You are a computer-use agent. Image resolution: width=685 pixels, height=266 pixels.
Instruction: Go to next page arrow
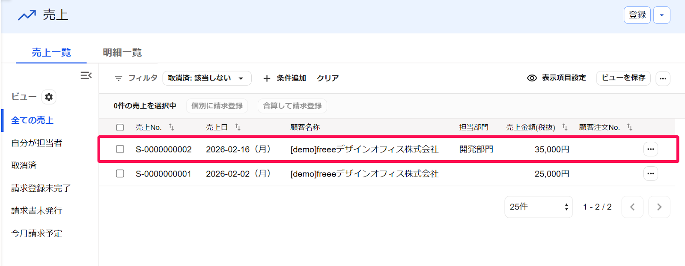[659, 207]
